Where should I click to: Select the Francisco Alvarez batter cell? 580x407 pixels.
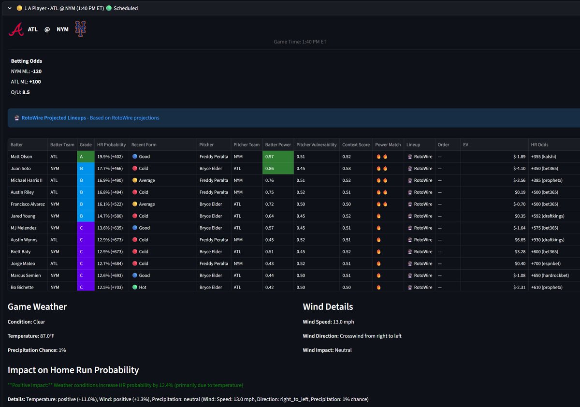point(28,204)
